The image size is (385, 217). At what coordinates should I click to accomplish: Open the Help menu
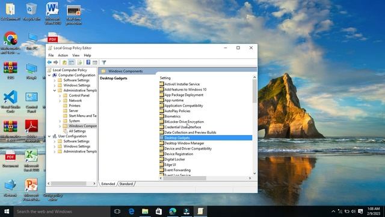pos(87,55)
